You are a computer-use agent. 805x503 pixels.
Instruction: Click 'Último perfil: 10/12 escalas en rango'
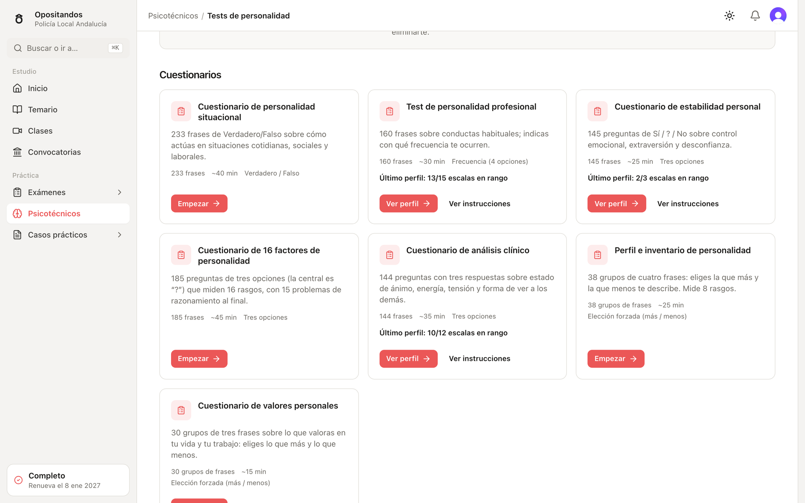[x=443, y=333]
